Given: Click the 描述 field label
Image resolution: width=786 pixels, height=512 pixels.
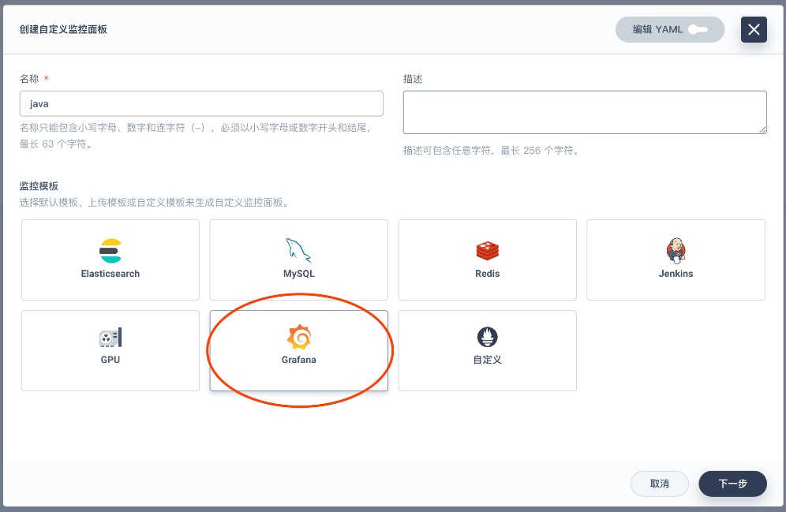Looking at the screenshot, I should 413,79.
